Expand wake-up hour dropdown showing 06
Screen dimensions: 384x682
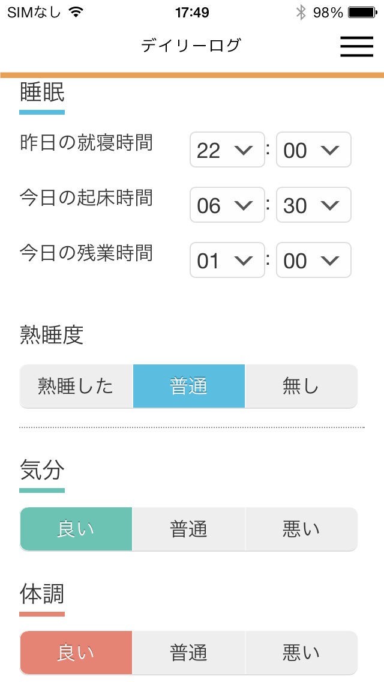tap(227, 205)
